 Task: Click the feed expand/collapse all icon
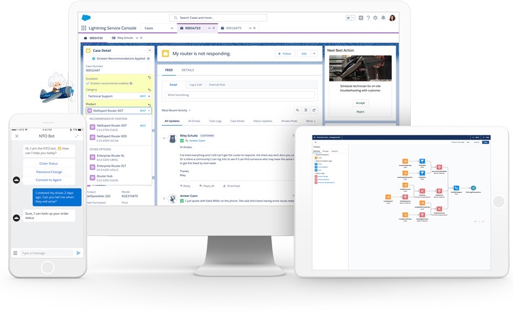tap(306, 111)
